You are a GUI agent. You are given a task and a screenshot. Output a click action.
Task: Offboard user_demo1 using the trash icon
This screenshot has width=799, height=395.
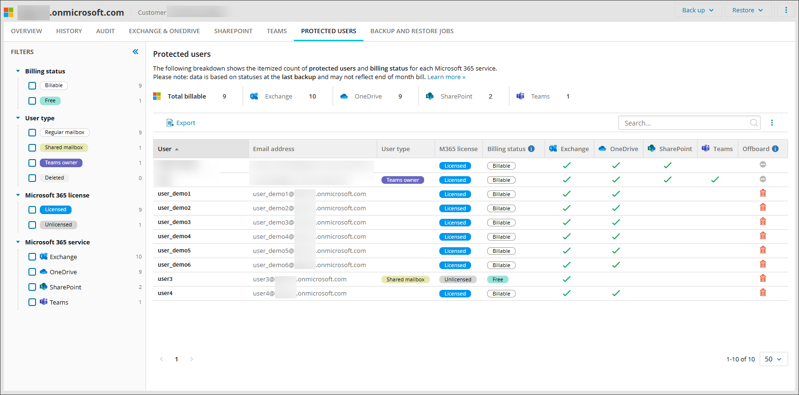tap(763, 193)
